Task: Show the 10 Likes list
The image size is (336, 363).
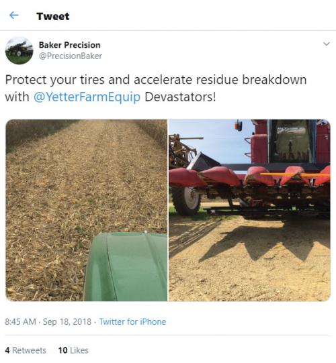Action: 73,350
